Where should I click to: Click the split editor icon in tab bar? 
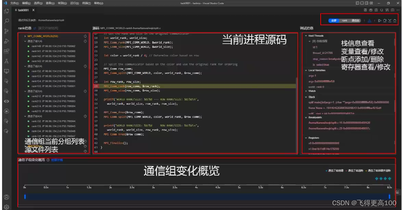point(392,10)
